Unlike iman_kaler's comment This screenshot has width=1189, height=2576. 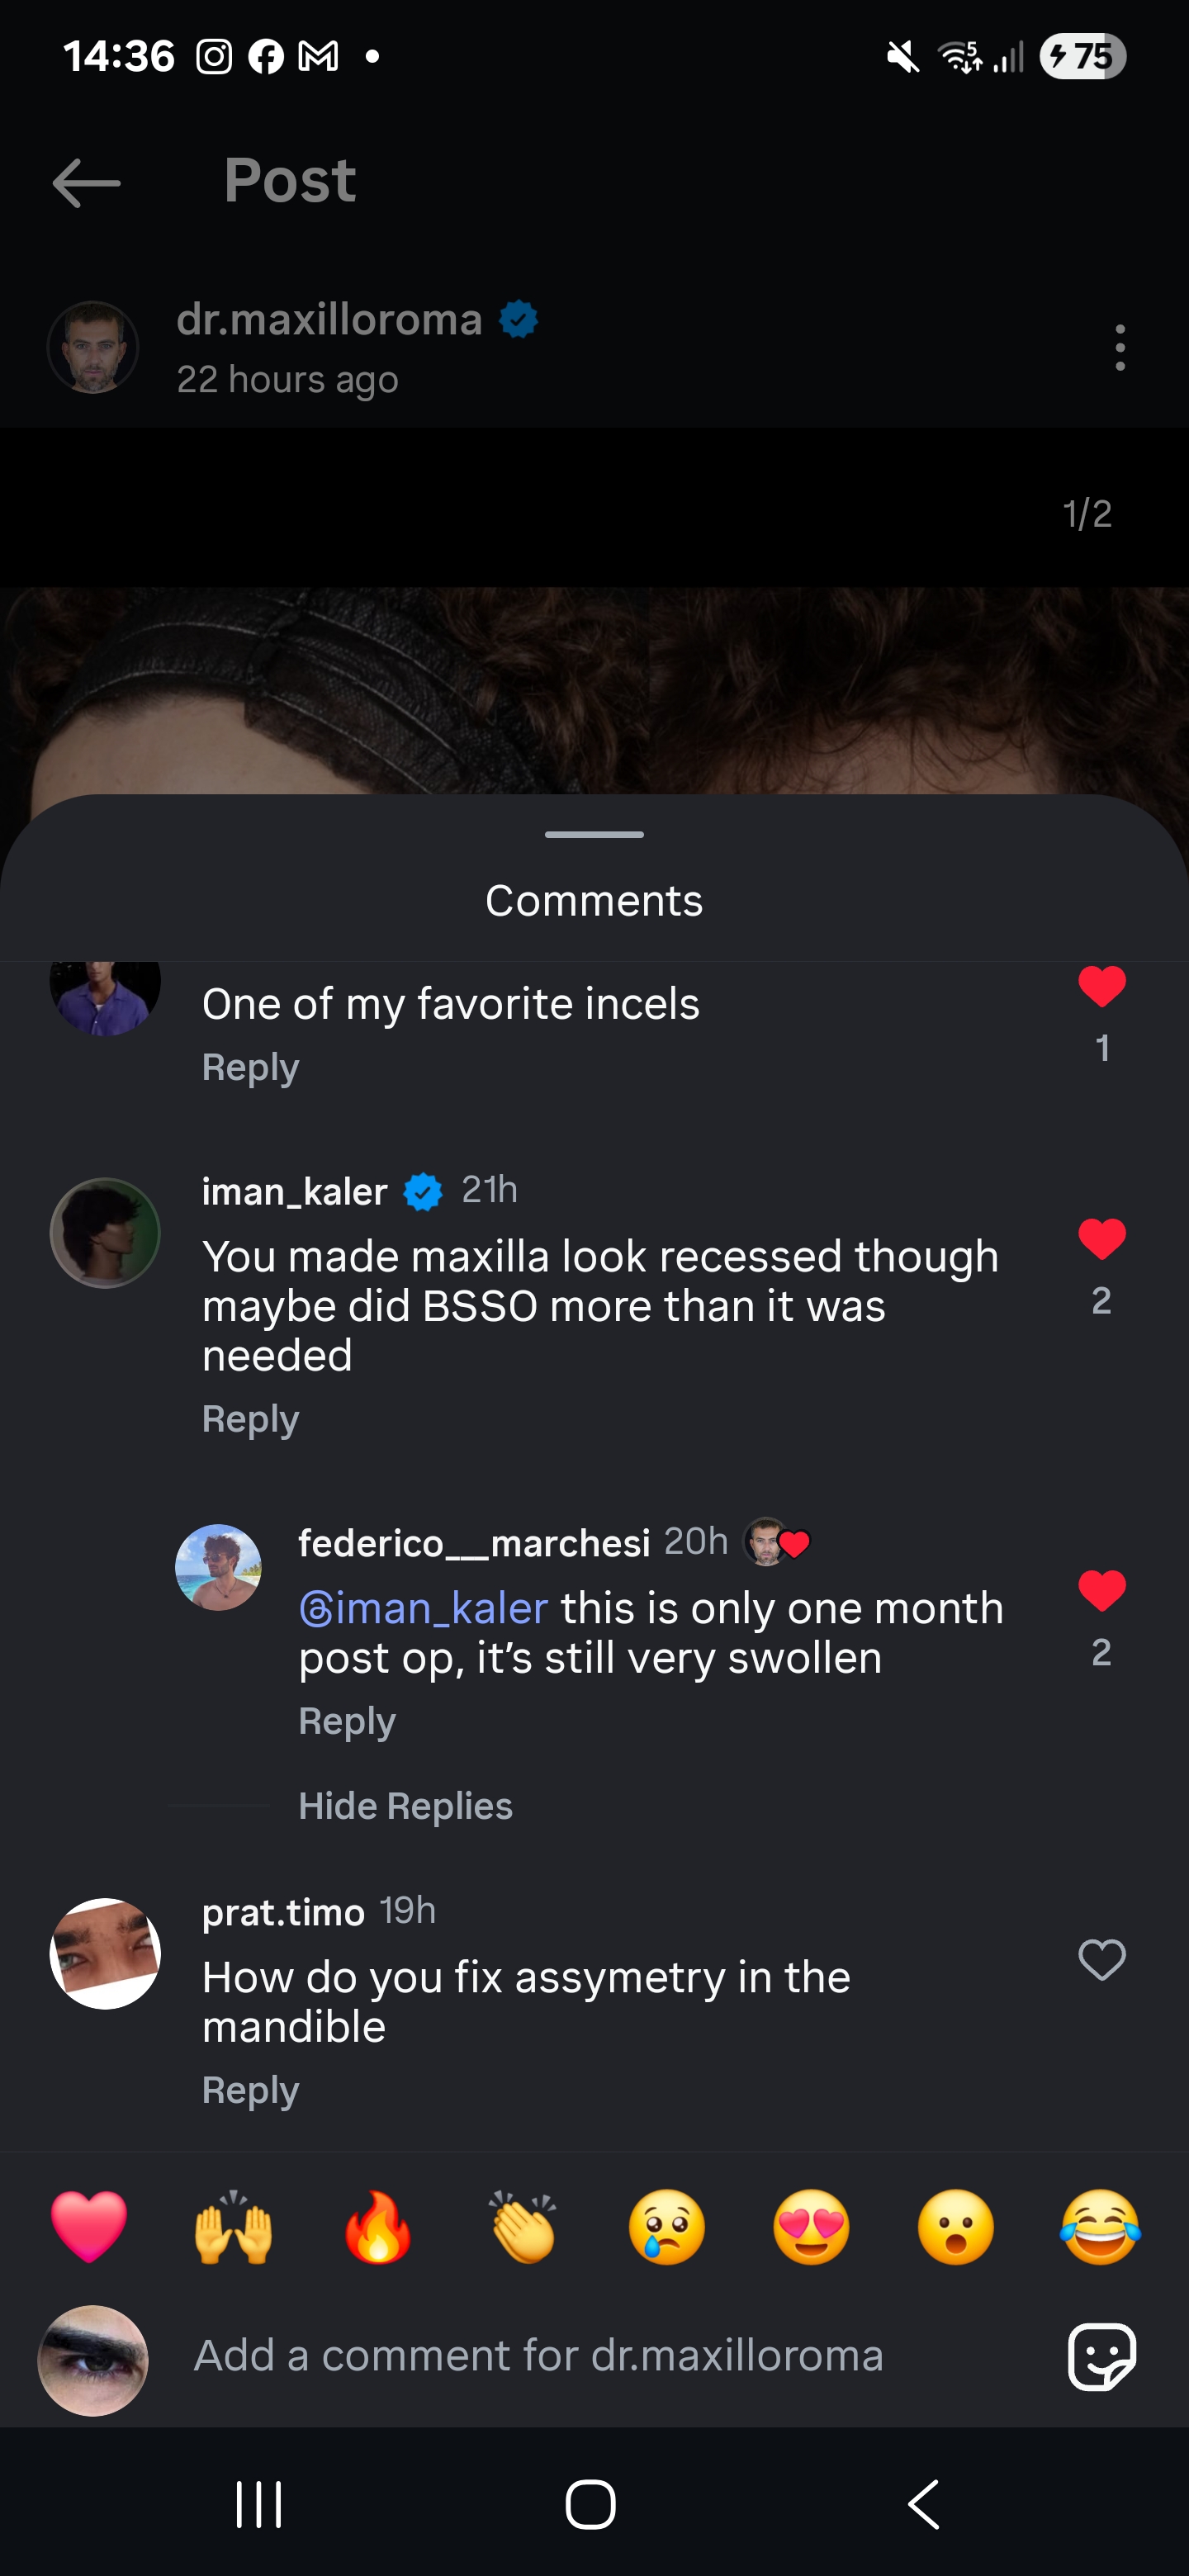(x=1102, y=1240)
